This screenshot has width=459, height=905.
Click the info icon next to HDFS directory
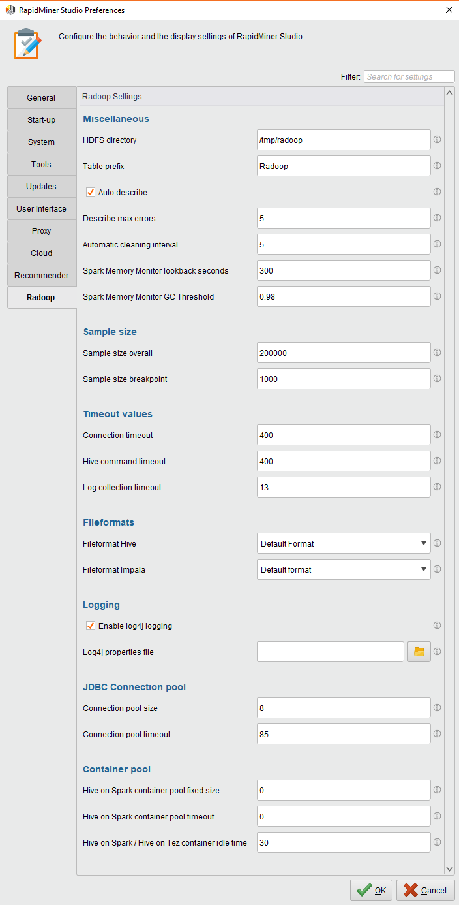pos(437,140)
